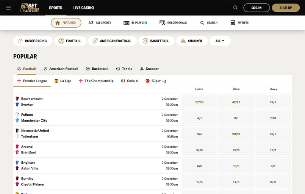Image resolution: width=305 pixels, height=194 pixels.
Task: Select the Popular Snooker tab
Action: (x=149, y=69)
